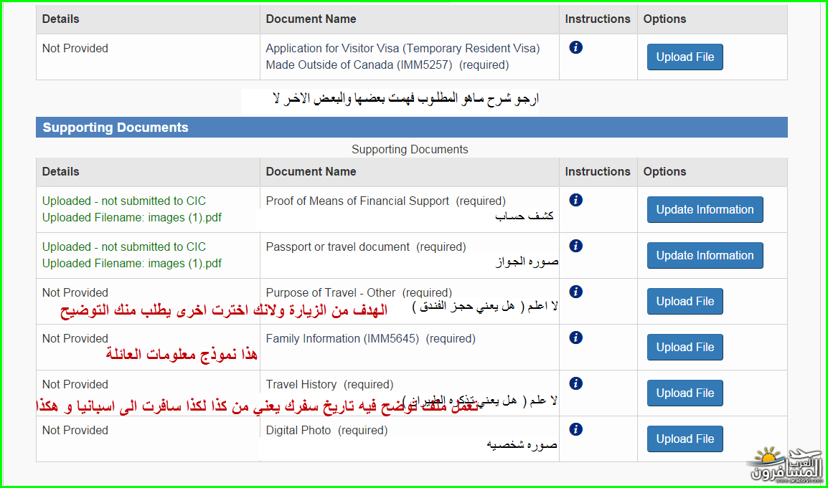Image resolution: width=828 pixels, height=488 pixels.
Task: Upload File for Digital Photo row
Action: [685, 439]
